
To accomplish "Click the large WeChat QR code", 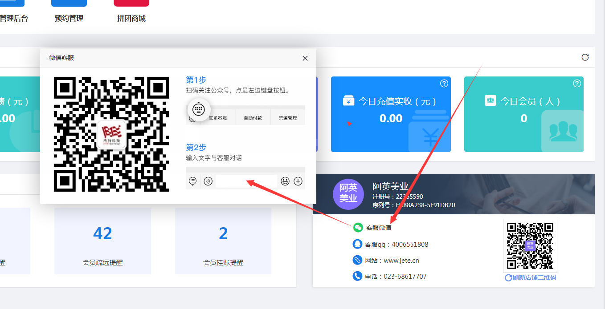I will (x=111, y=134).
